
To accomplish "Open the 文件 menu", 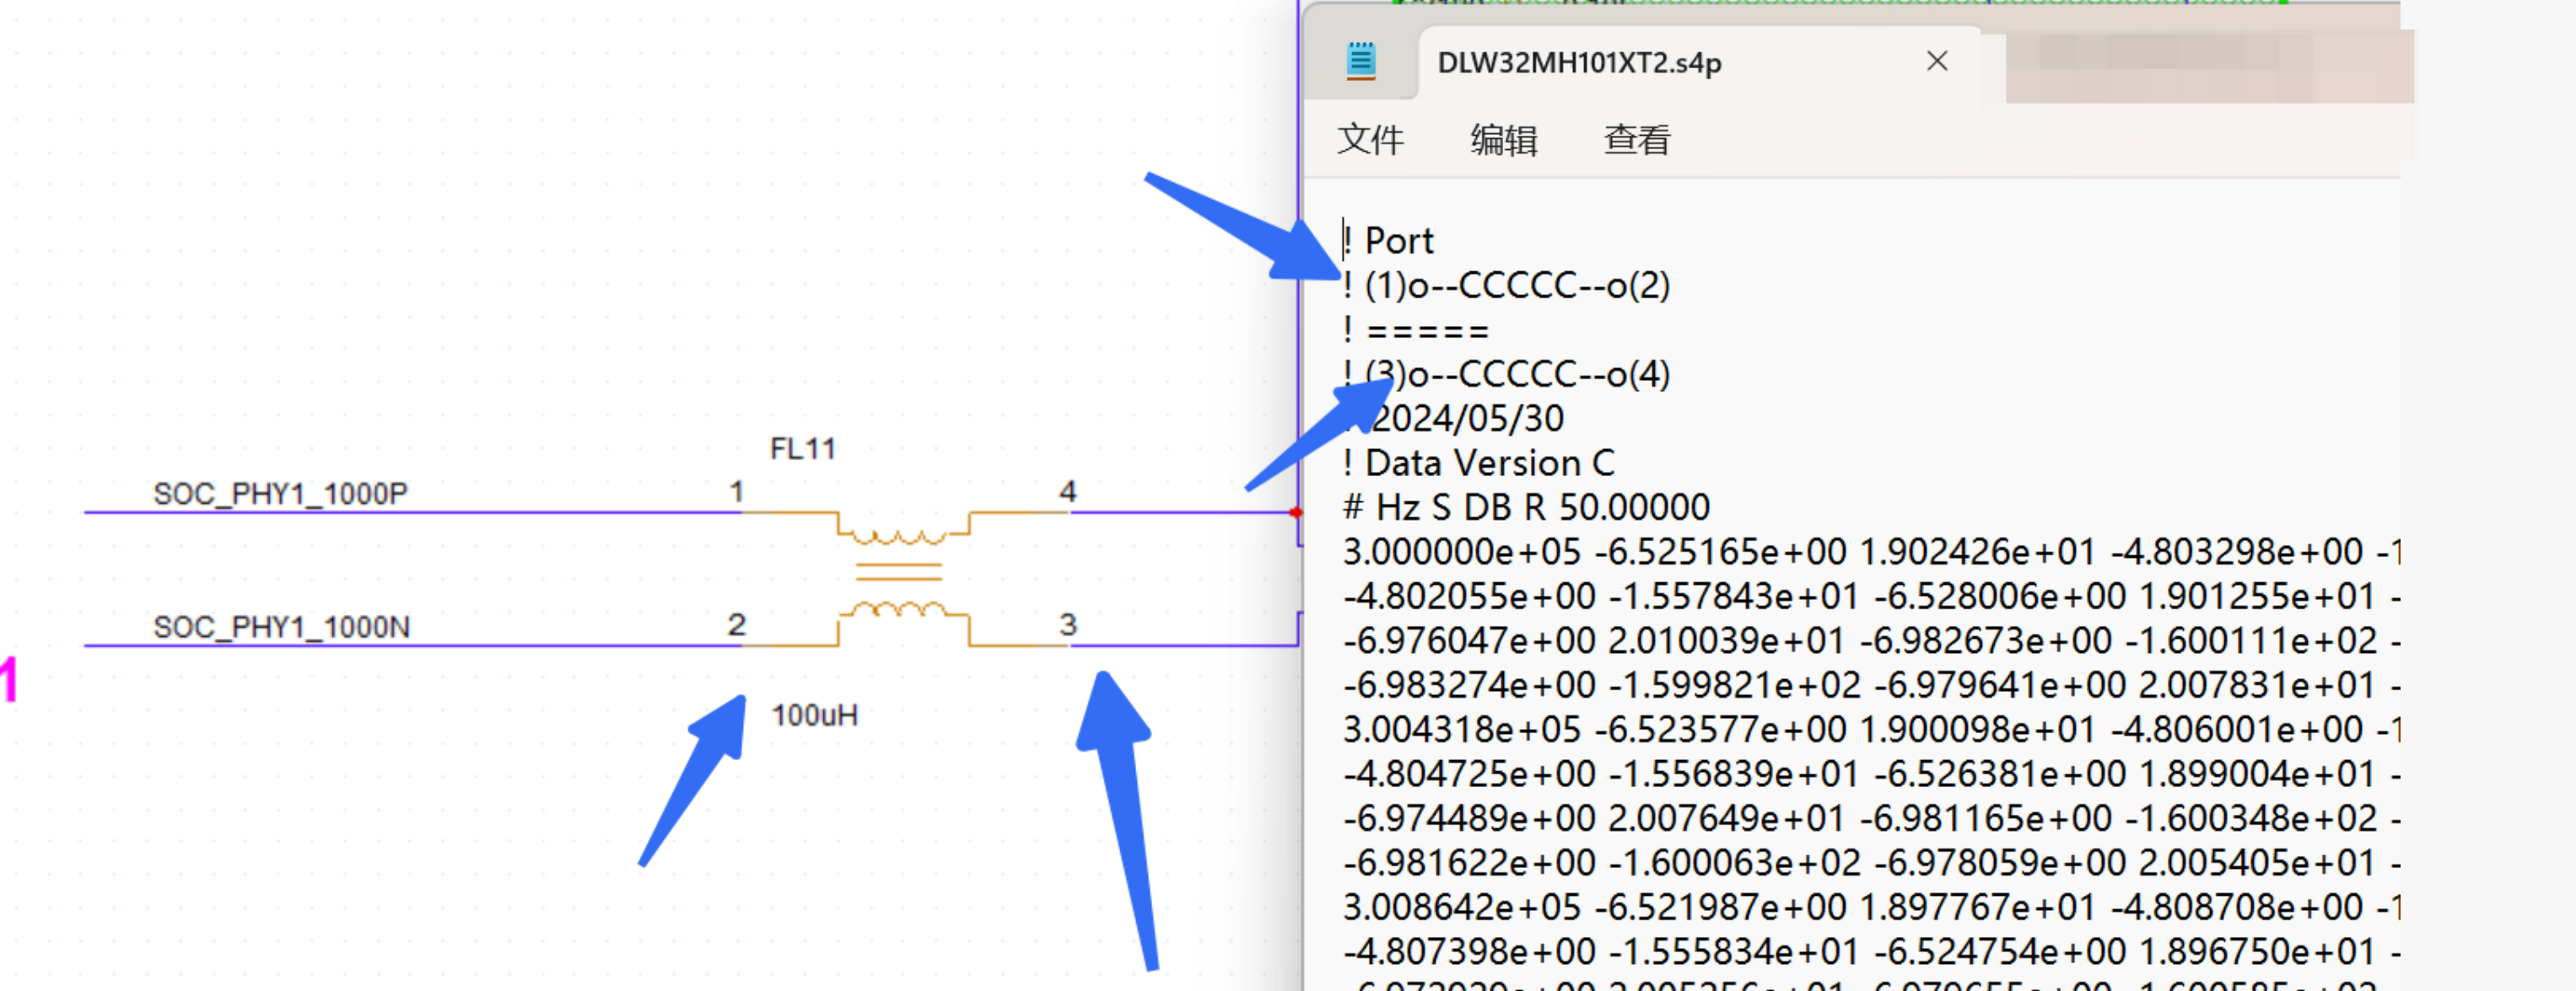I will 1370,140.
